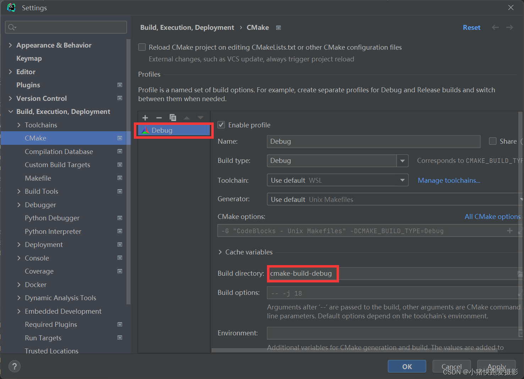Enable reload CMake project on editing checkbox

point(142,47)
